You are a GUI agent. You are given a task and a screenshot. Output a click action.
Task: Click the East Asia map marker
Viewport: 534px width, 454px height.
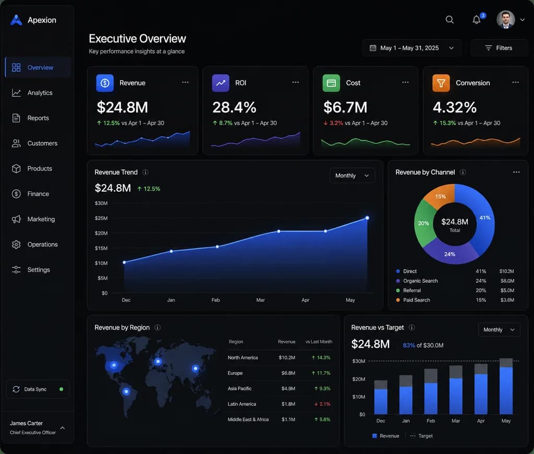pyautogui.click(x=195, y=368)
